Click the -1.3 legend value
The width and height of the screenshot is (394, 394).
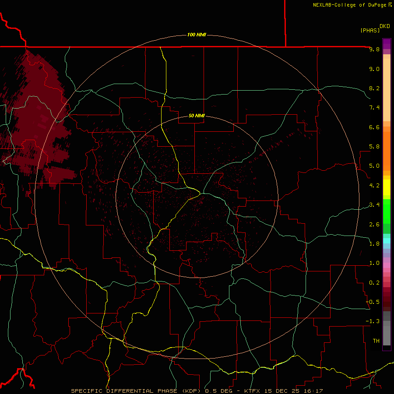click(373, 321)
